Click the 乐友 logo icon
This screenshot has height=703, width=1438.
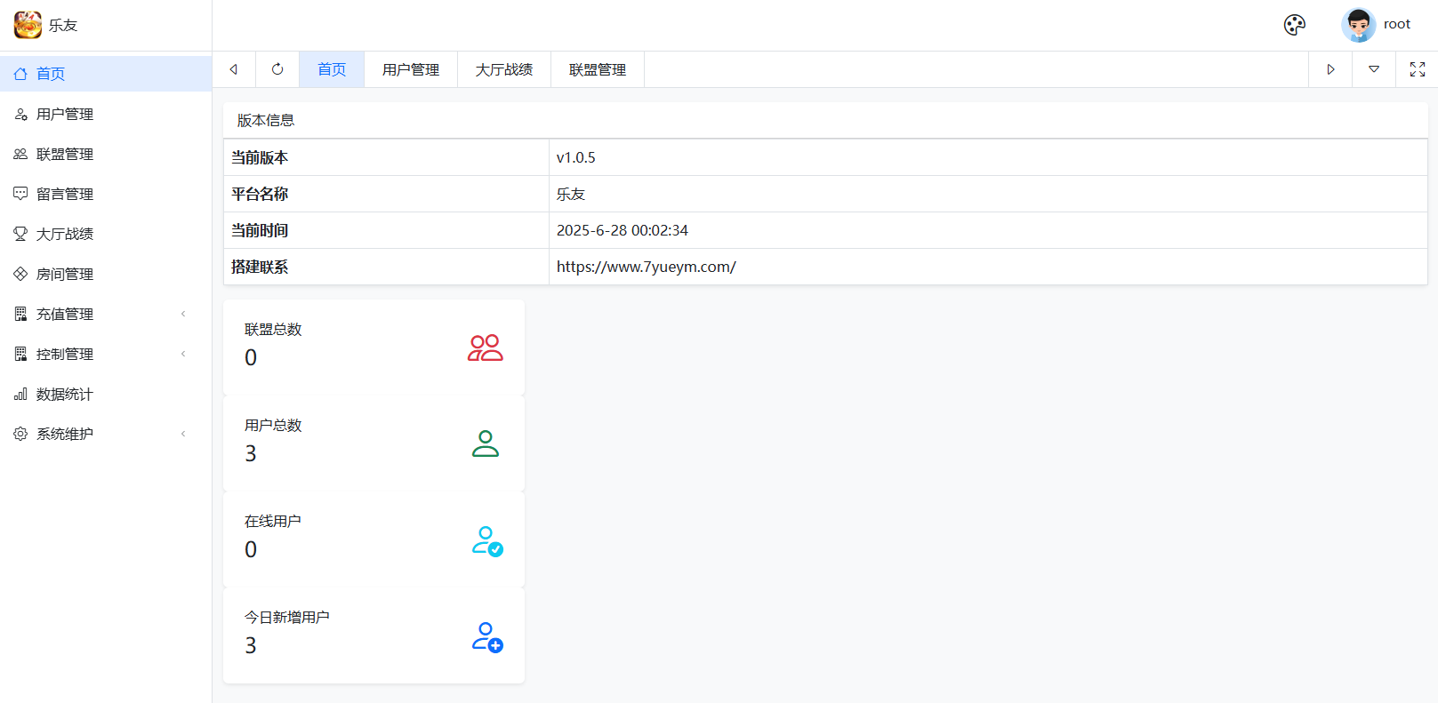(x=28, y=25)
